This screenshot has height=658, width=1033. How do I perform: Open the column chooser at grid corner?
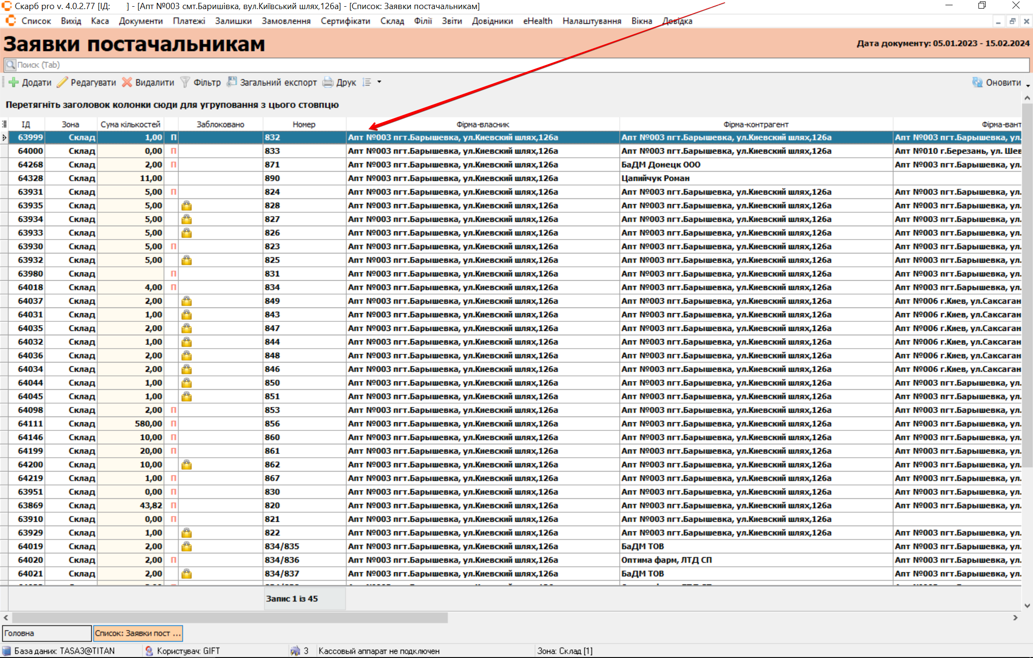[4, 124]
